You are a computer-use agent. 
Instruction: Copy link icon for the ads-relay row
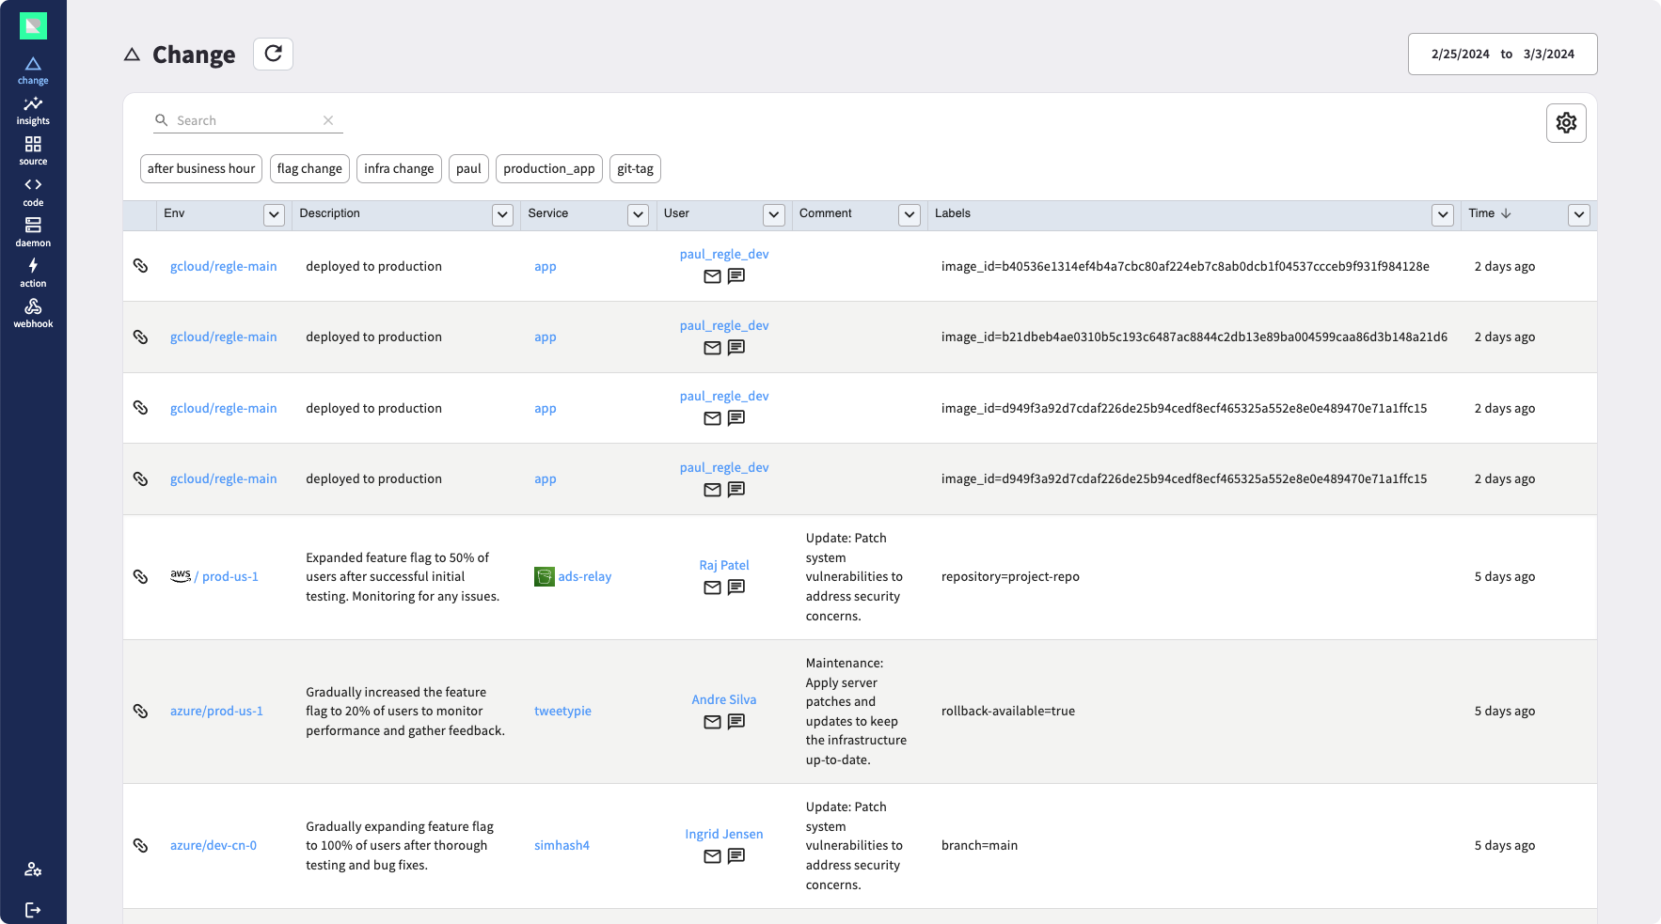(x=140, y=576)
